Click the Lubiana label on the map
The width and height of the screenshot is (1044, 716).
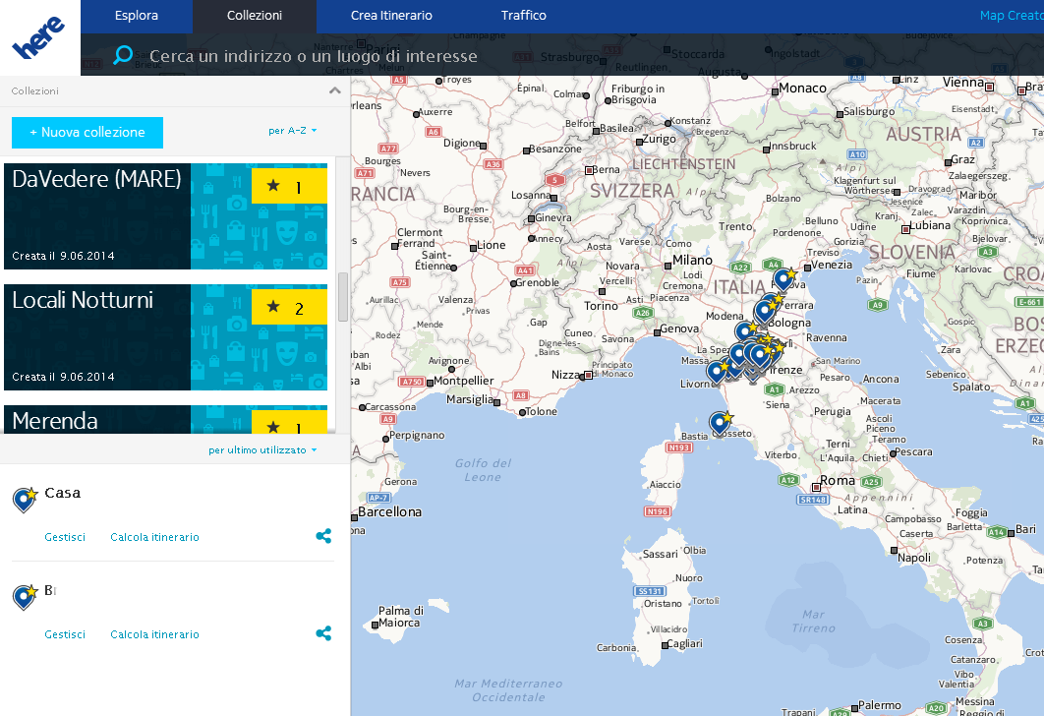click(x=930, y=225)
